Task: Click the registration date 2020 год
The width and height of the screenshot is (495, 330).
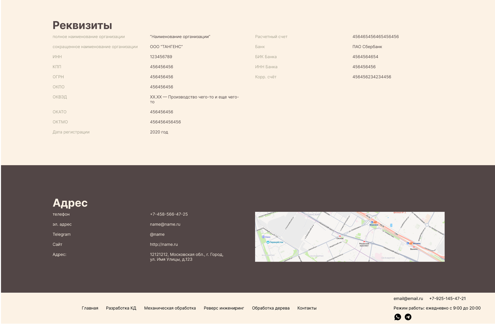Action: click(159, 132)
